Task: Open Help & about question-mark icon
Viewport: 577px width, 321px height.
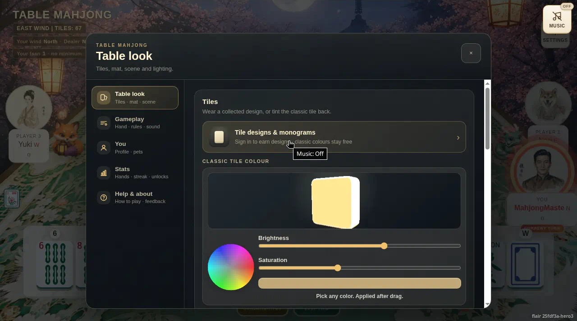Action: pyautogui.click(x=104, y=198)
